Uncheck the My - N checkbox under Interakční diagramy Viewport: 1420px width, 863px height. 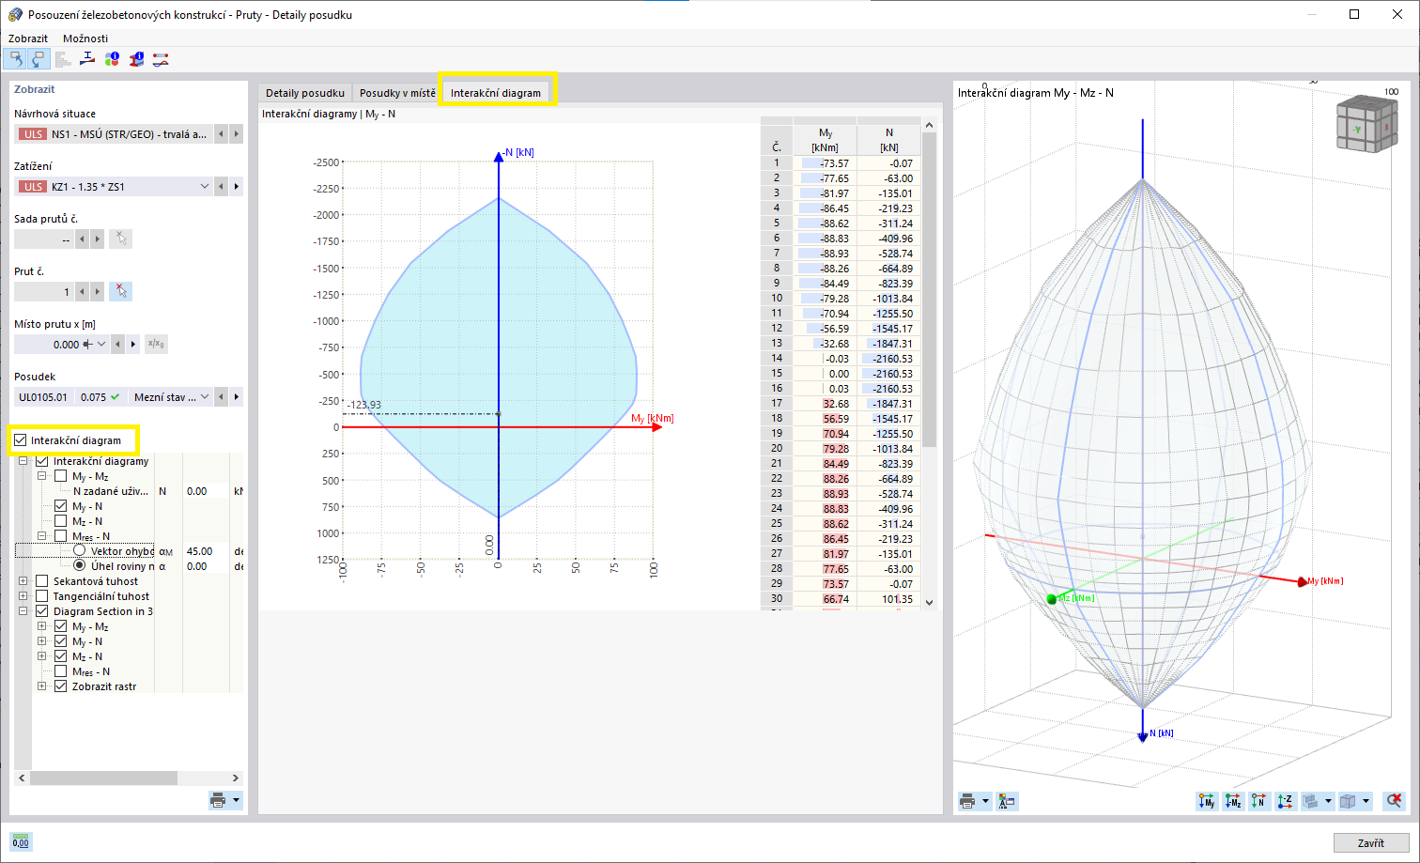61,506
